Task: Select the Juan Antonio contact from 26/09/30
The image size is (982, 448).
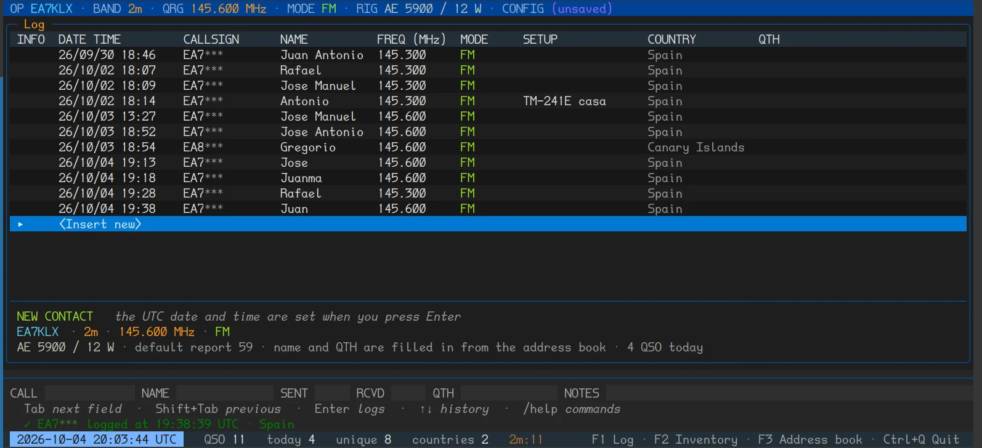Action: click(x=488, y=55)
